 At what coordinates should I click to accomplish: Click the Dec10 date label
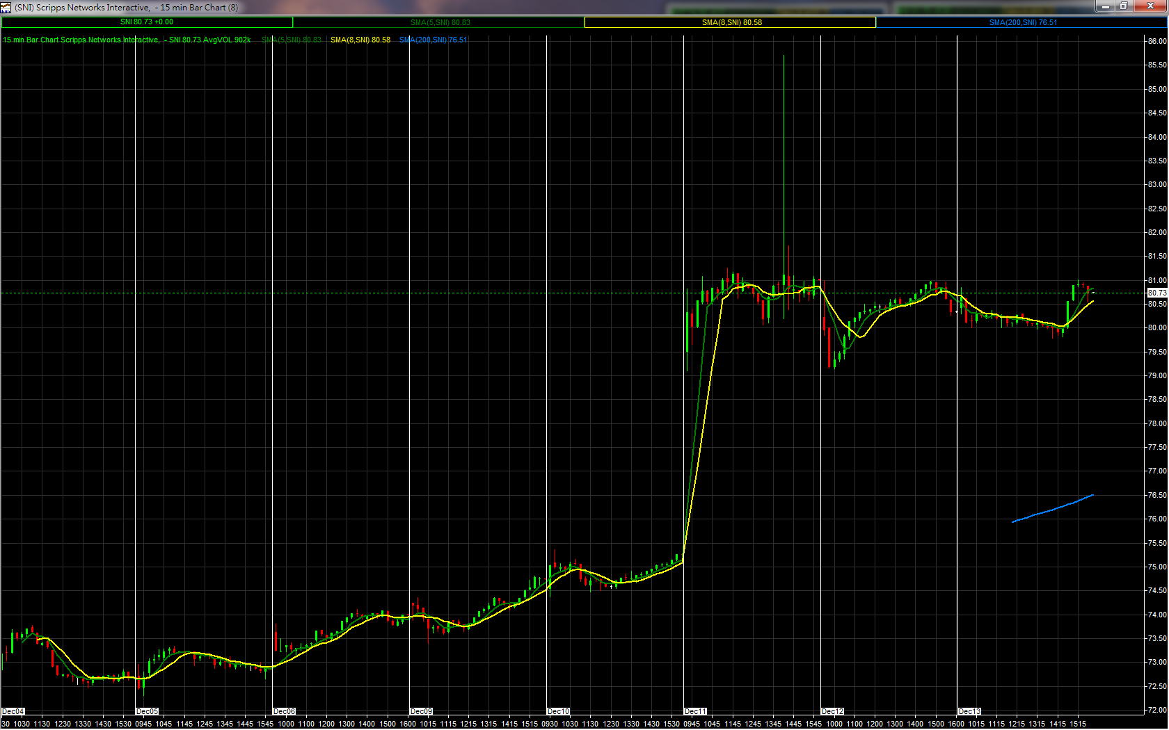(x=559, y=711)
